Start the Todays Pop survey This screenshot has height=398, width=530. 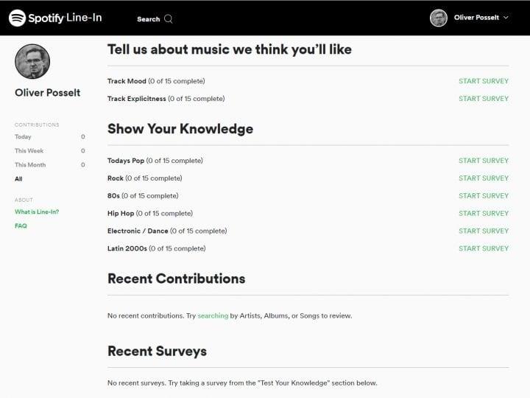coord(483,161)
